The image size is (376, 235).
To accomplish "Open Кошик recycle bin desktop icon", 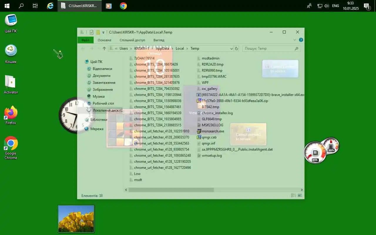I will 11,54.
